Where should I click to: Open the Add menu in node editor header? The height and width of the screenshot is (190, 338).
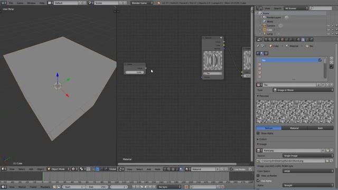pyautogui.click(x=149, y=169)
